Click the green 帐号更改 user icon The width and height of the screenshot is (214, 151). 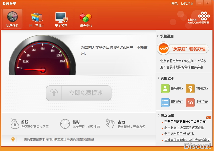(x=165, y=89)
